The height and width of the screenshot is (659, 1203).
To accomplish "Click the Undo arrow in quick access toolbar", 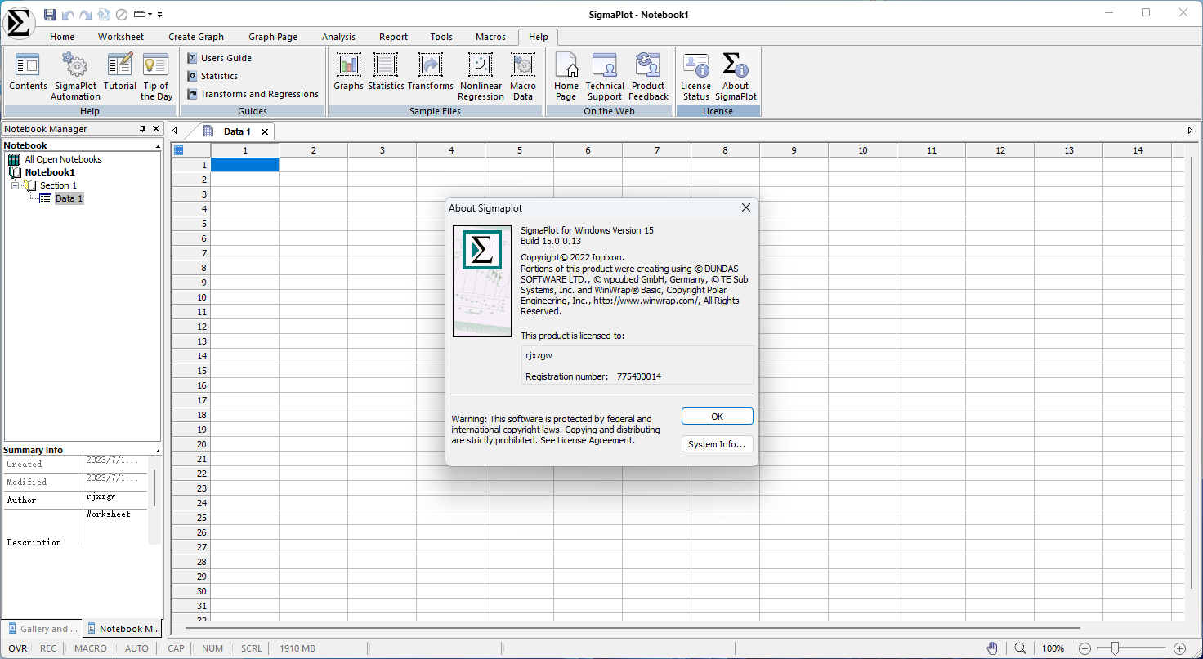I will pos(68,14).
